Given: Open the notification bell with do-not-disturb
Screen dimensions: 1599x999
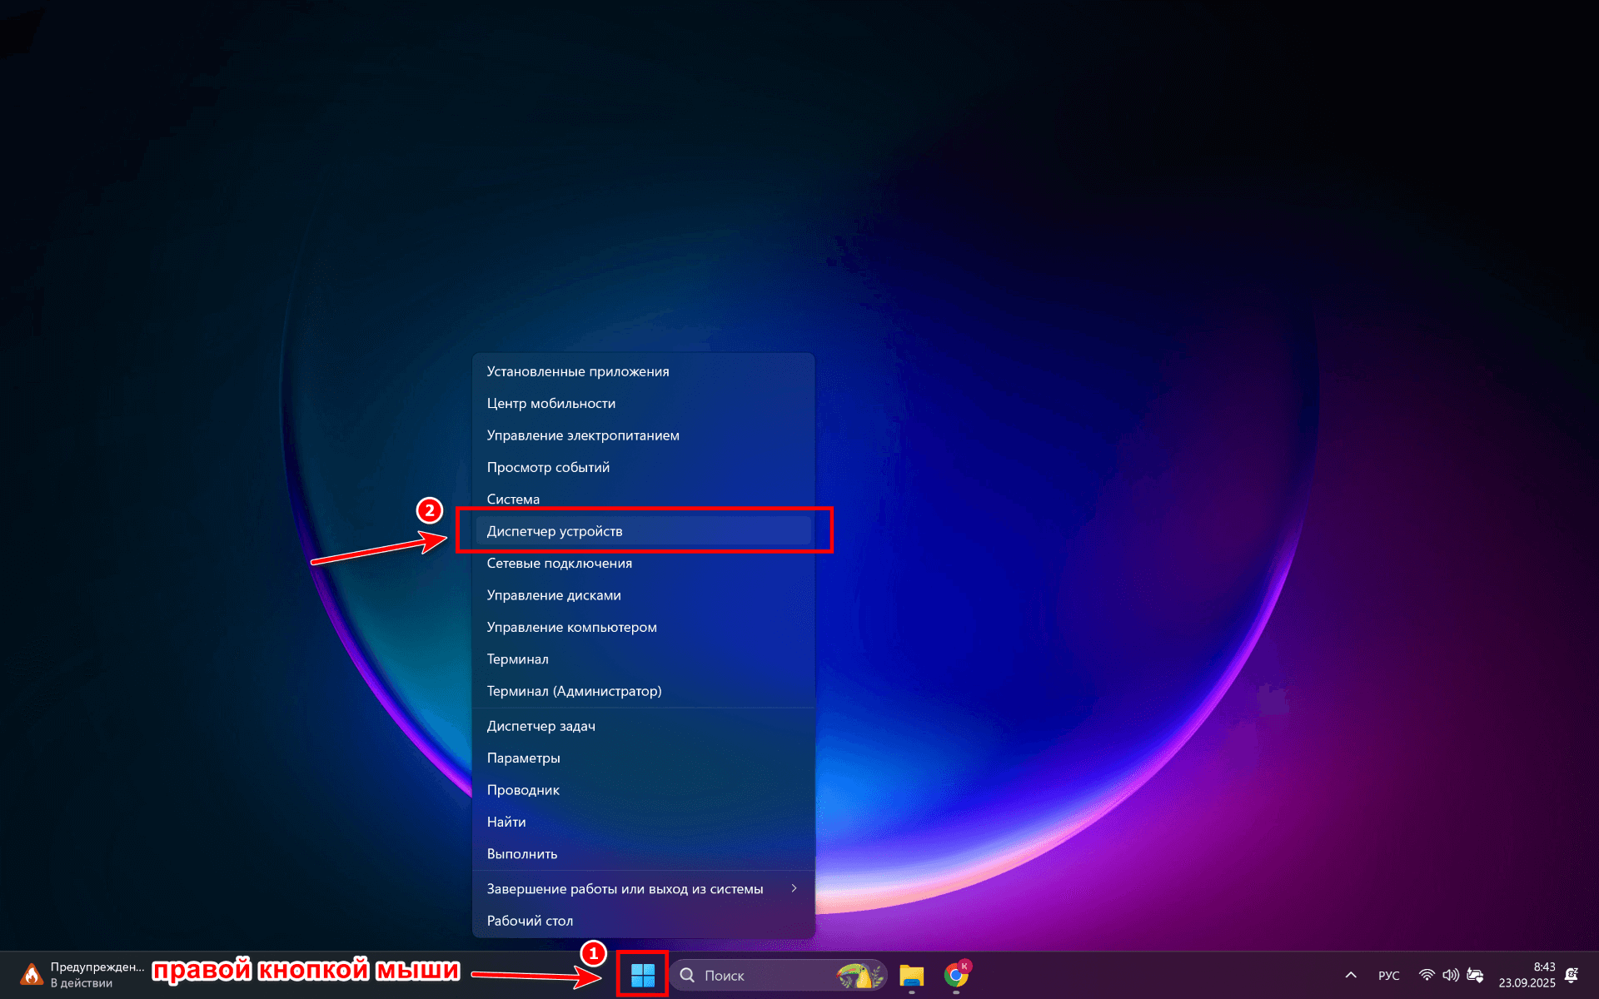Looking at the screenshot, I should (1572, 975).
